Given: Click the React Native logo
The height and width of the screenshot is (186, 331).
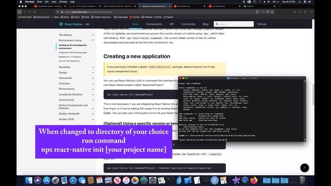Looking at the screenshot, I should [71, 24].
